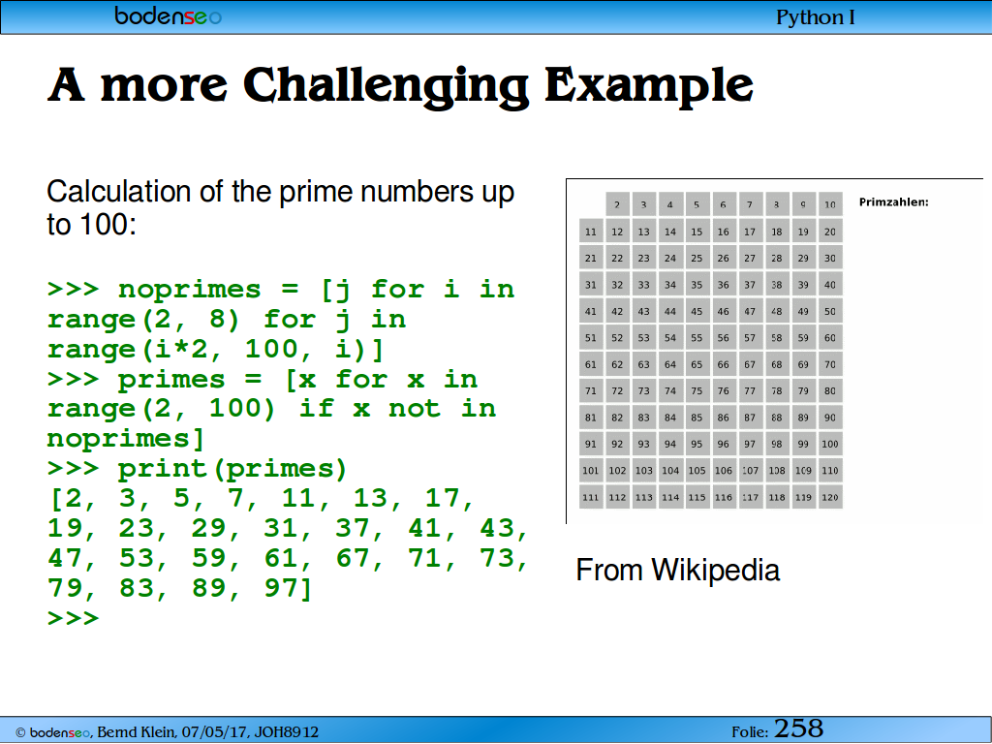The width and height of the screenshot is (992, 744).
Task: Click grid cell number 97
Action: (751, 444)
